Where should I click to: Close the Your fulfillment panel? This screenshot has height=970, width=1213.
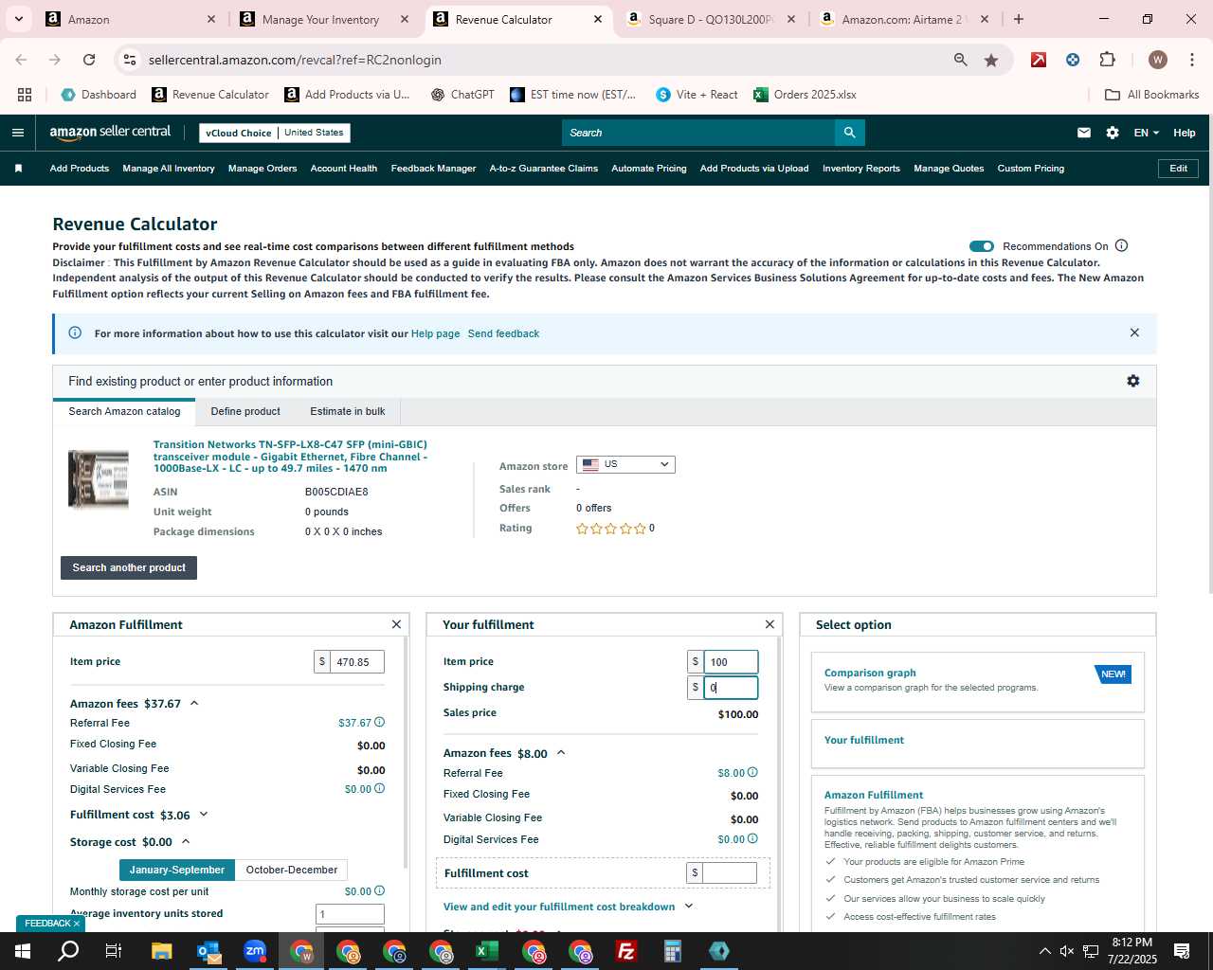click(769, 624)
